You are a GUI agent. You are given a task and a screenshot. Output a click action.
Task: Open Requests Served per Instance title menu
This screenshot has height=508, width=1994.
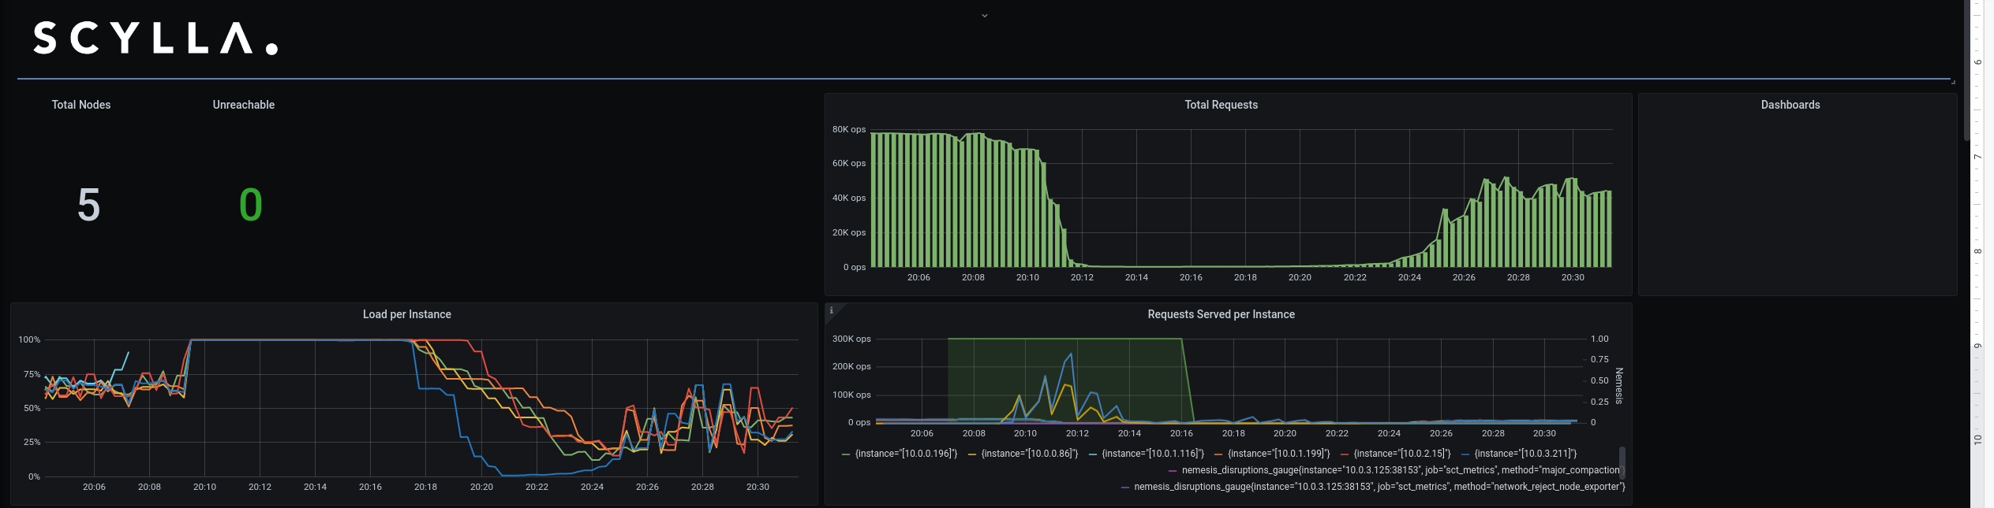pyautogui.click(x=1221, y=314)
